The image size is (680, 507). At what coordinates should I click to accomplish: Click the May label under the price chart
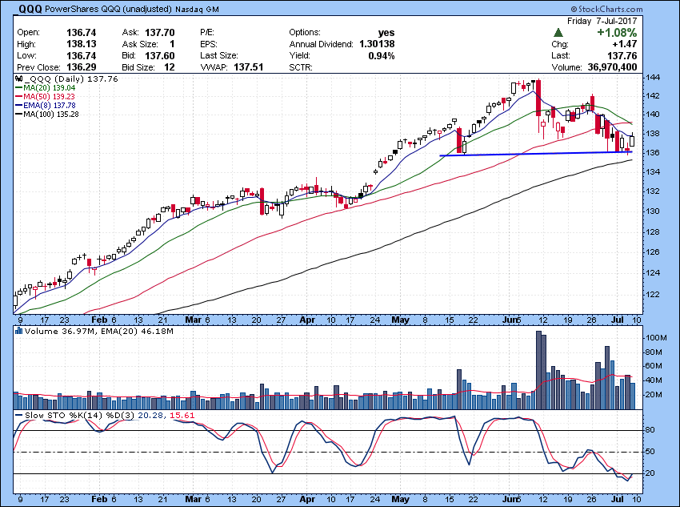tap(400, 320)
